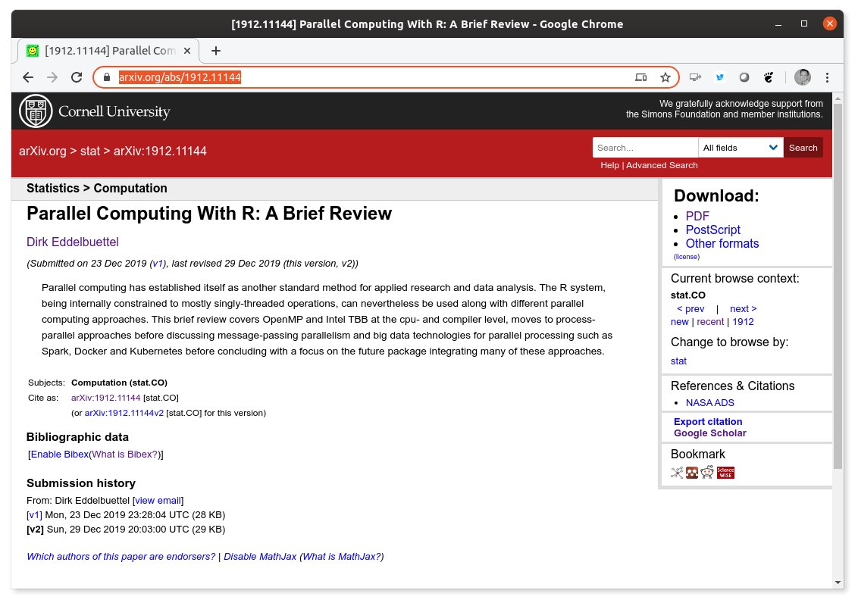The height and width of the screenshot is (603, 858).
Task: Click the Cornell University seal logo
Action: click(x=36, y=111)
